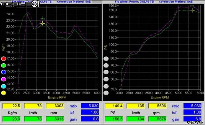205x125 pixels.
Task: Click the Fly Wheel Power graph title
Action: pos(135,2)
